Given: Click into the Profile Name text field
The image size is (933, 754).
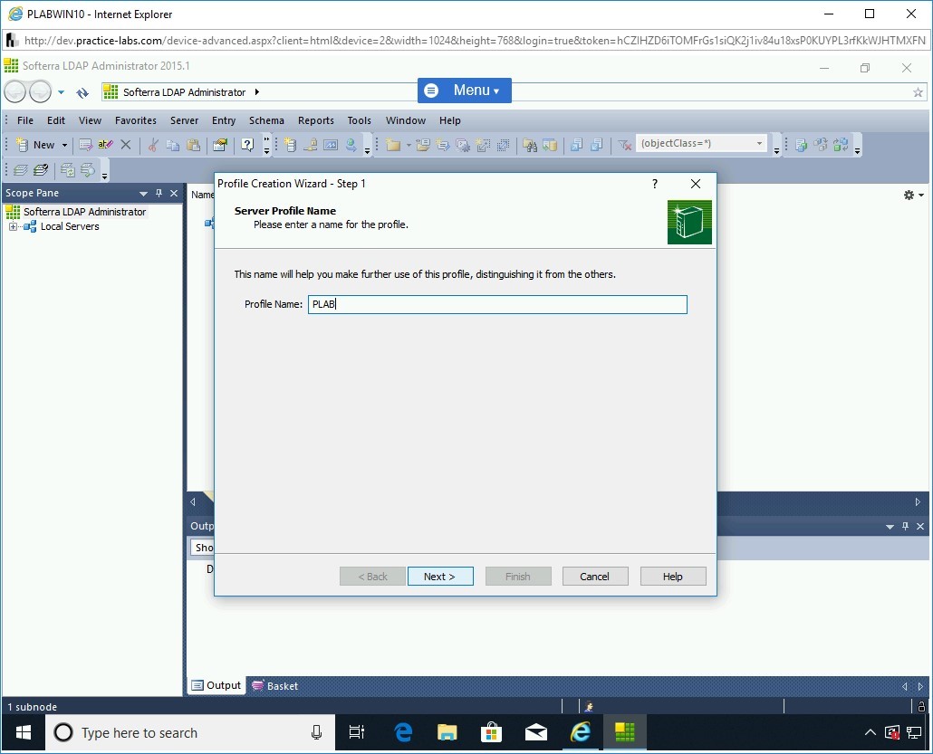Looking at the screenshot, I should click(496, 305).
